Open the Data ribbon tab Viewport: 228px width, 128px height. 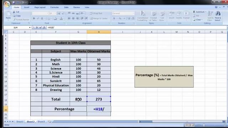66,7
